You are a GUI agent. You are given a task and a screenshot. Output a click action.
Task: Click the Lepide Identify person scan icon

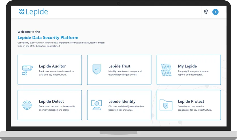(x=97, y=105)
